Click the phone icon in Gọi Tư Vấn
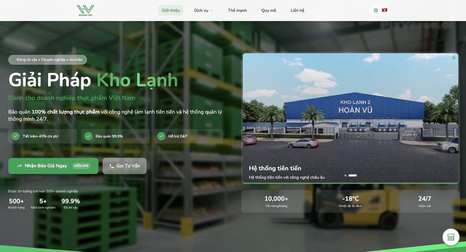This screenshot has width=466, height=252. [x=112, y=166]
